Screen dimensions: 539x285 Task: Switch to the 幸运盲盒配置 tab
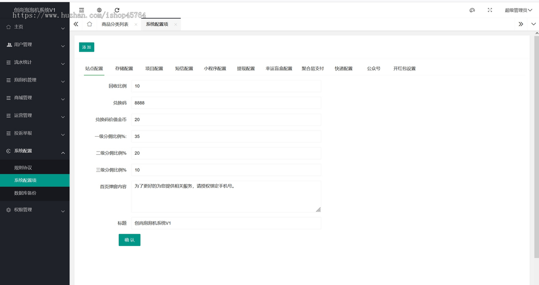tap(279, 68)
